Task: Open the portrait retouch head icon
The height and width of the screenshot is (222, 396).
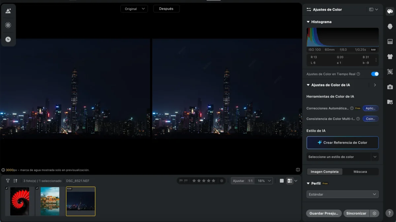Action: pos(390,26)
